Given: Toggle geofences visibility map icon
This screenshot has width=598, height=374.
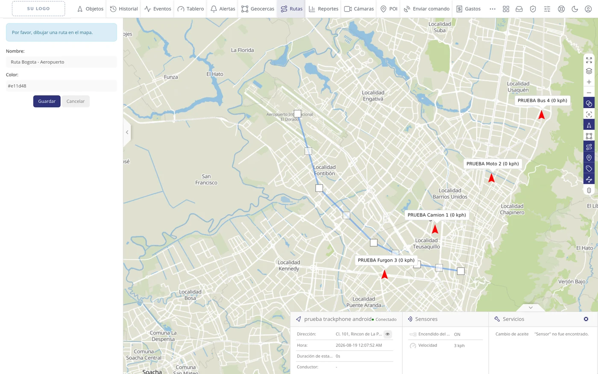Looking at the screenshot, I should point(589,136).
